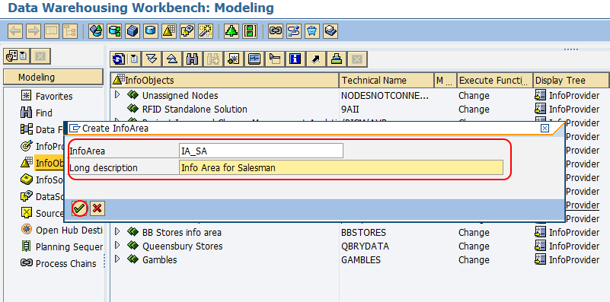Click the binoculars find icon in tree toolbar

pyautogui.click(x=193, y=59)
